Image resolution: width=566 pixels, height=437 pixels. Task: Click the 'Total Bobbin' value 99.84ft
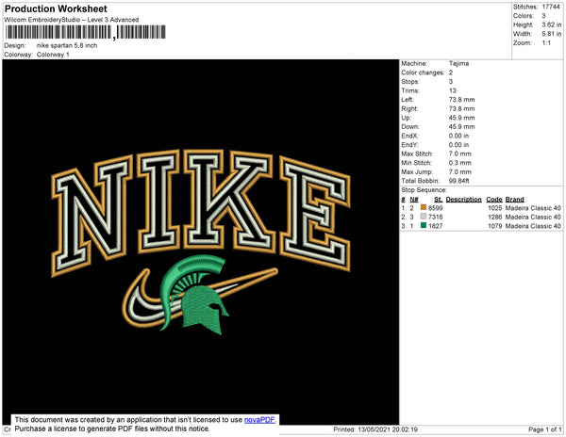[x=458, y=181]
